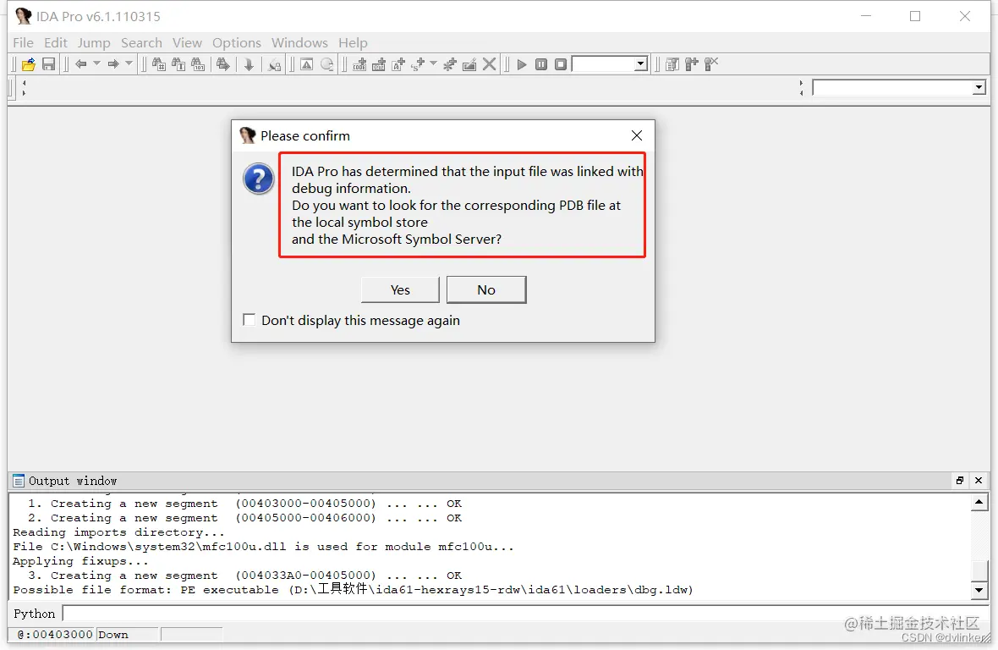998x650 pixels.
Task: Open the Help menu
Action: point(353,42)
